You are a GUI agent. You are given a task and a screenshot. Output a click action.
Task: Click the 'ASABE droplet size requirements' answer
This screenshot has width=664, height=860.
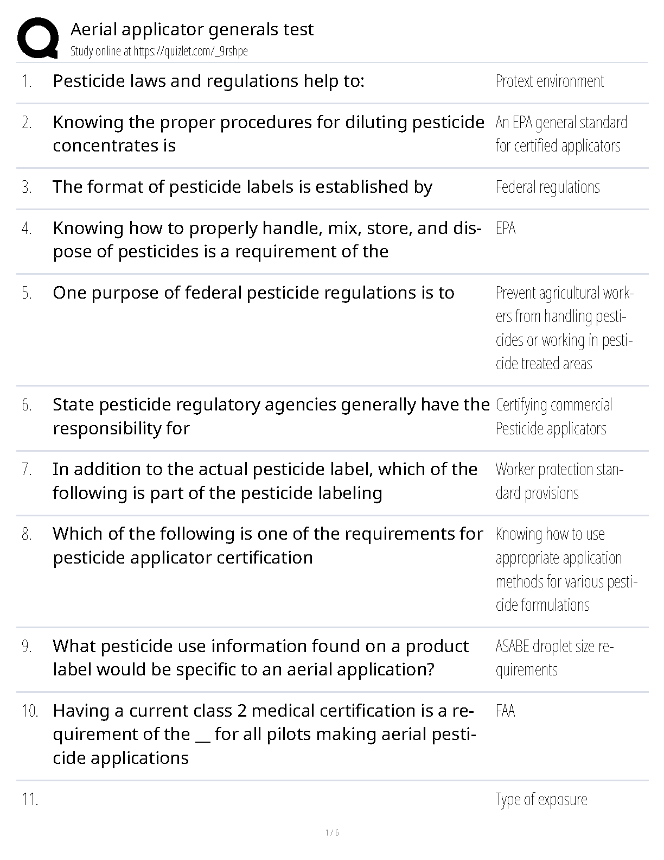[554, 657]
